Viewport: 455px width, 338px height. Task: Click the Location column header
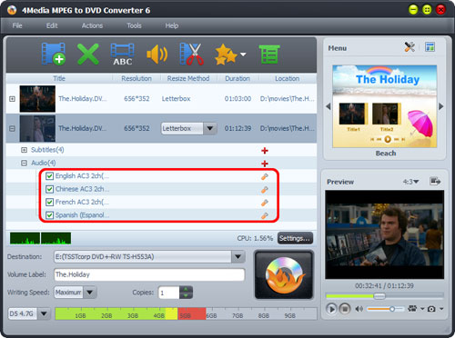[x=288, y=78]
